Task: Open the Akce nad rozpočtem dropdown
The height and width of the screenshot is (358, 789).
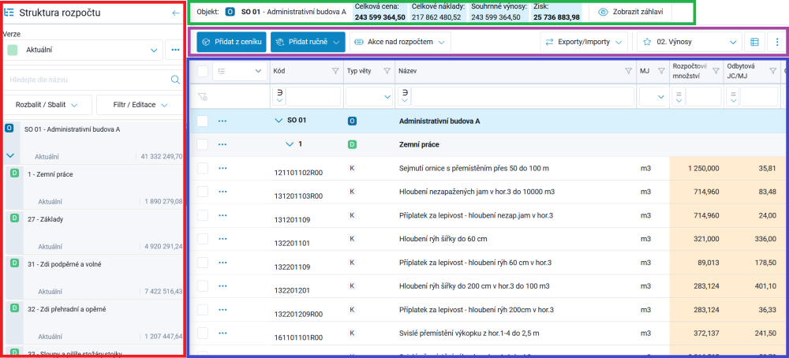Action: point(400,43)
